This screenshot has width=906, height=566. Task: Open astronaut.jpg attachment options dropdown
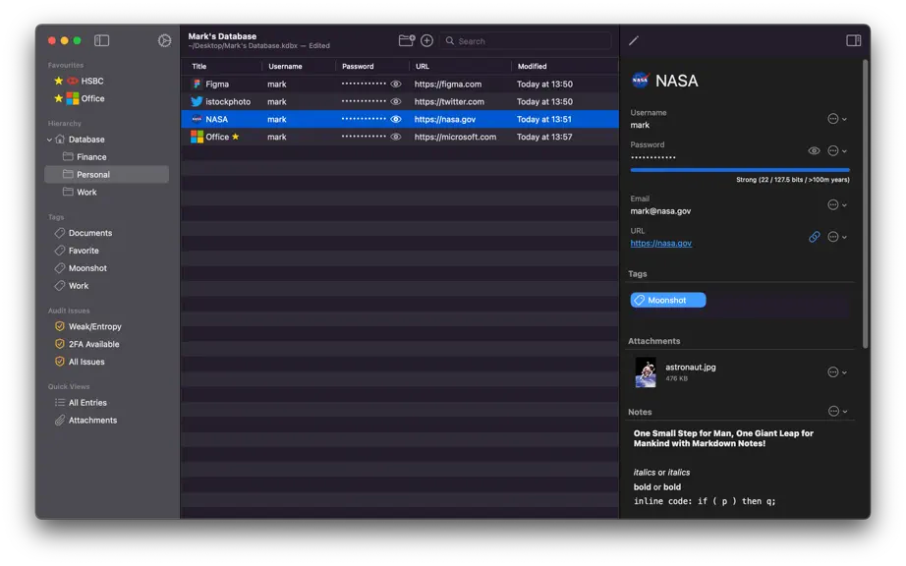click(x=837, y=372)
